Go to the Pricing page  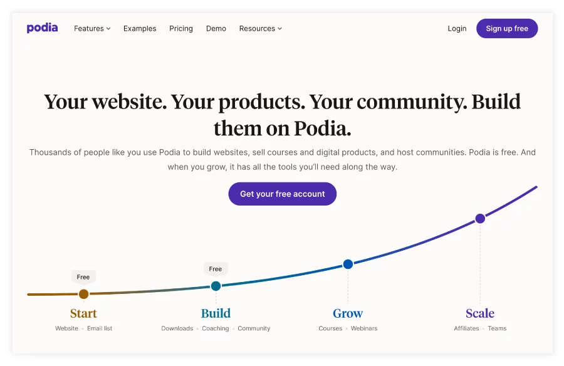[181, 28]
